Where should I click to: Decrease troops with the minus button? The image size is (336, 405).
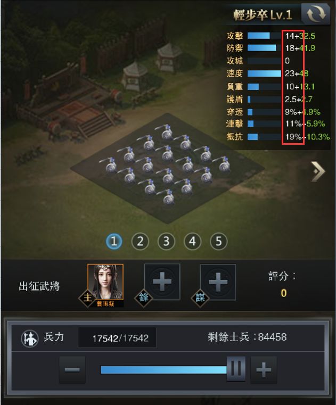tap(72, 370)
